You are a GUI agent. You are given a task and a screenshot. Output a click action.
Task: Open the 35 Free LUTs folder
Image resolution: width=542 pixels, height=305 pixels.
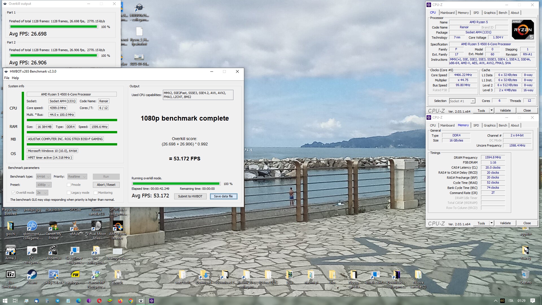268,277
